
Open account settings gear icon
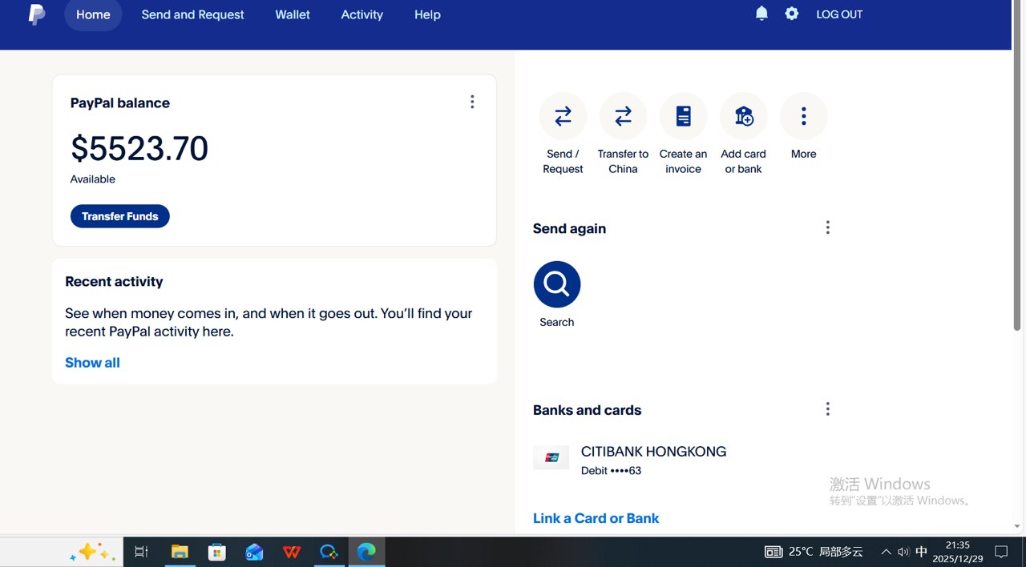(791, 14)
